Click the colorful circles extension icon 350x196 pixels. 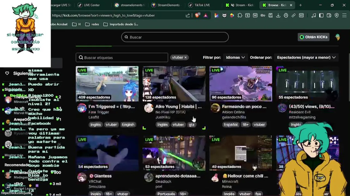click(232, 16)
